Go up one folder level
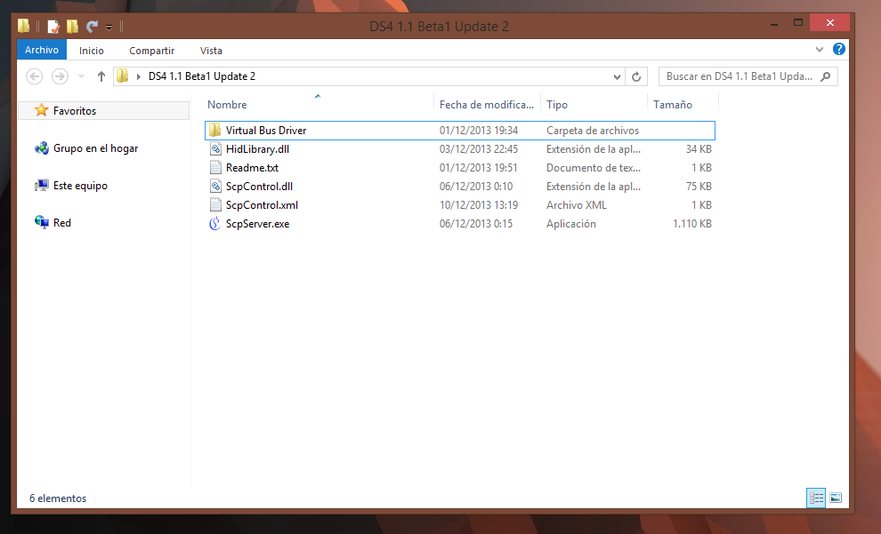The image size is (881, 534). 101,76
